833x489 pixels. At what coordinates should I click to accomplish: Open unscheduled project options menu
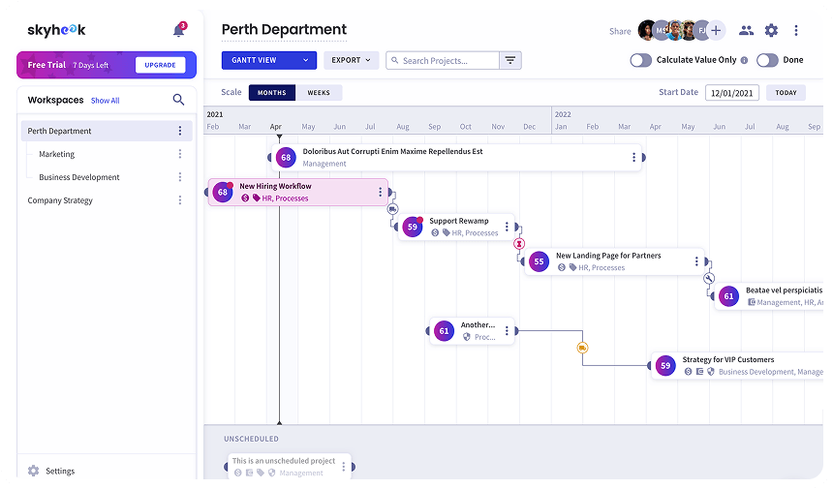(x=344, y=467)
